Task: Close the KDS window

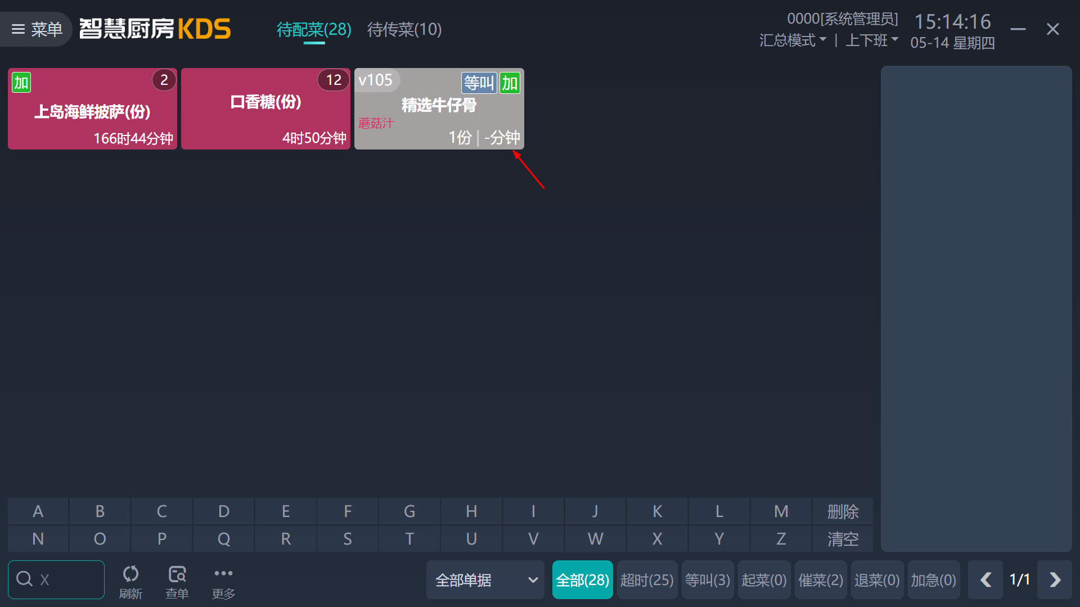Action: [x=1053, y=29]
